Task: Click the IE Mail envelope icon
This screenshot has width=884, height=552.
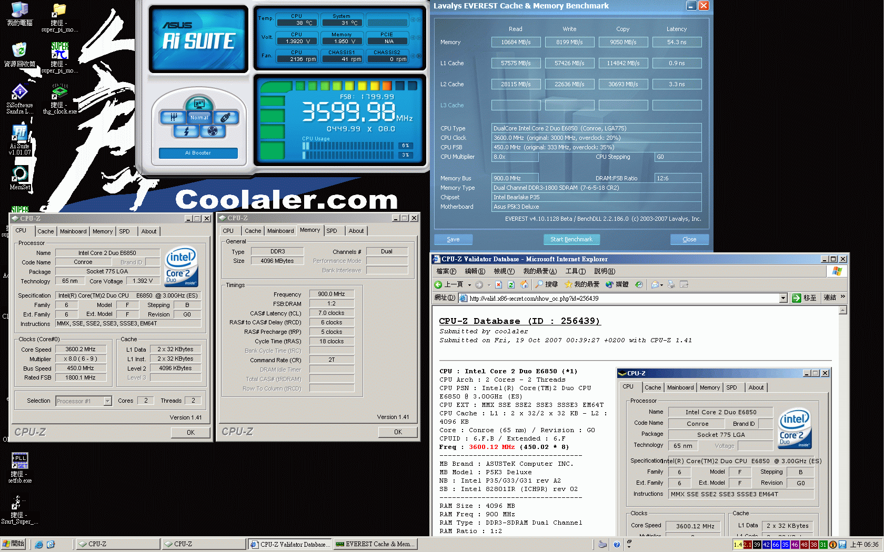Action: click(655, 284)
